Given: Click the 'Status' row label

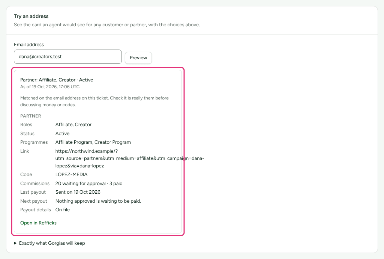Looking at the screenshot, I should click(27, 134).
